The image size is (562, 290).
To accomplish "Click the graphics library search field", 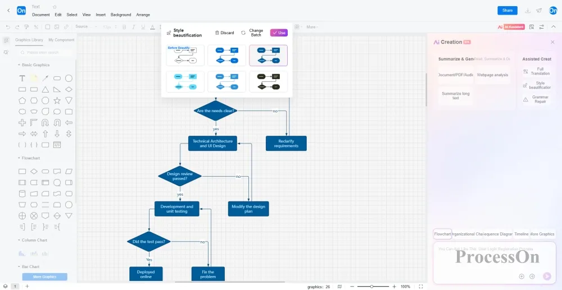I will (x=45, y=52).
